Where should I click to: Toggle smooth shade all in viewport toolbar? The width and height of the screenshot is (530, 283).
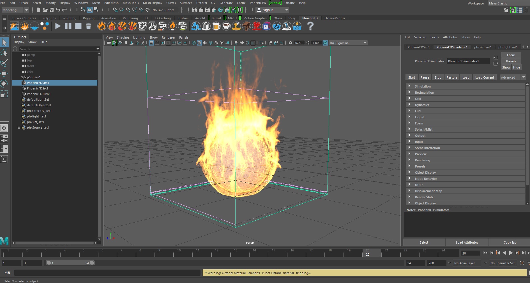(199, 43)
